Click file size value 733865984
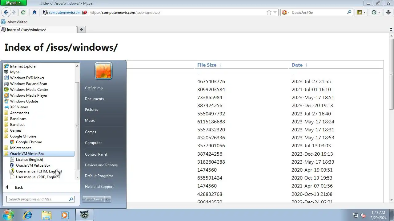The height and width of the screenshot is (221, 394). (x=210, y=98)
